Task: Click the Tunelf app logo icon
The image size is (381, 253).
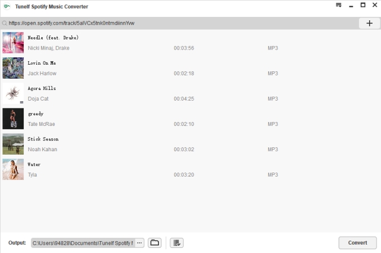Action: pos(7,6)
